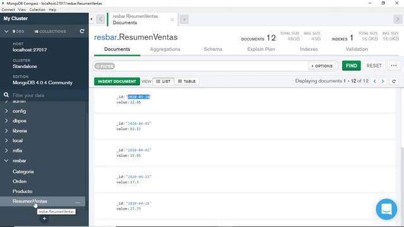Click resbar link in collection title
The height and width of the screenshot is (227, 404).
(x=105, y=37)
